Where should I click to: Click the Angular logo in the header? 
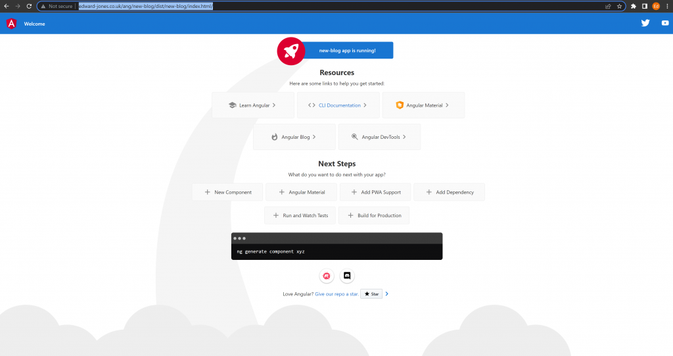tap(12, 24)
